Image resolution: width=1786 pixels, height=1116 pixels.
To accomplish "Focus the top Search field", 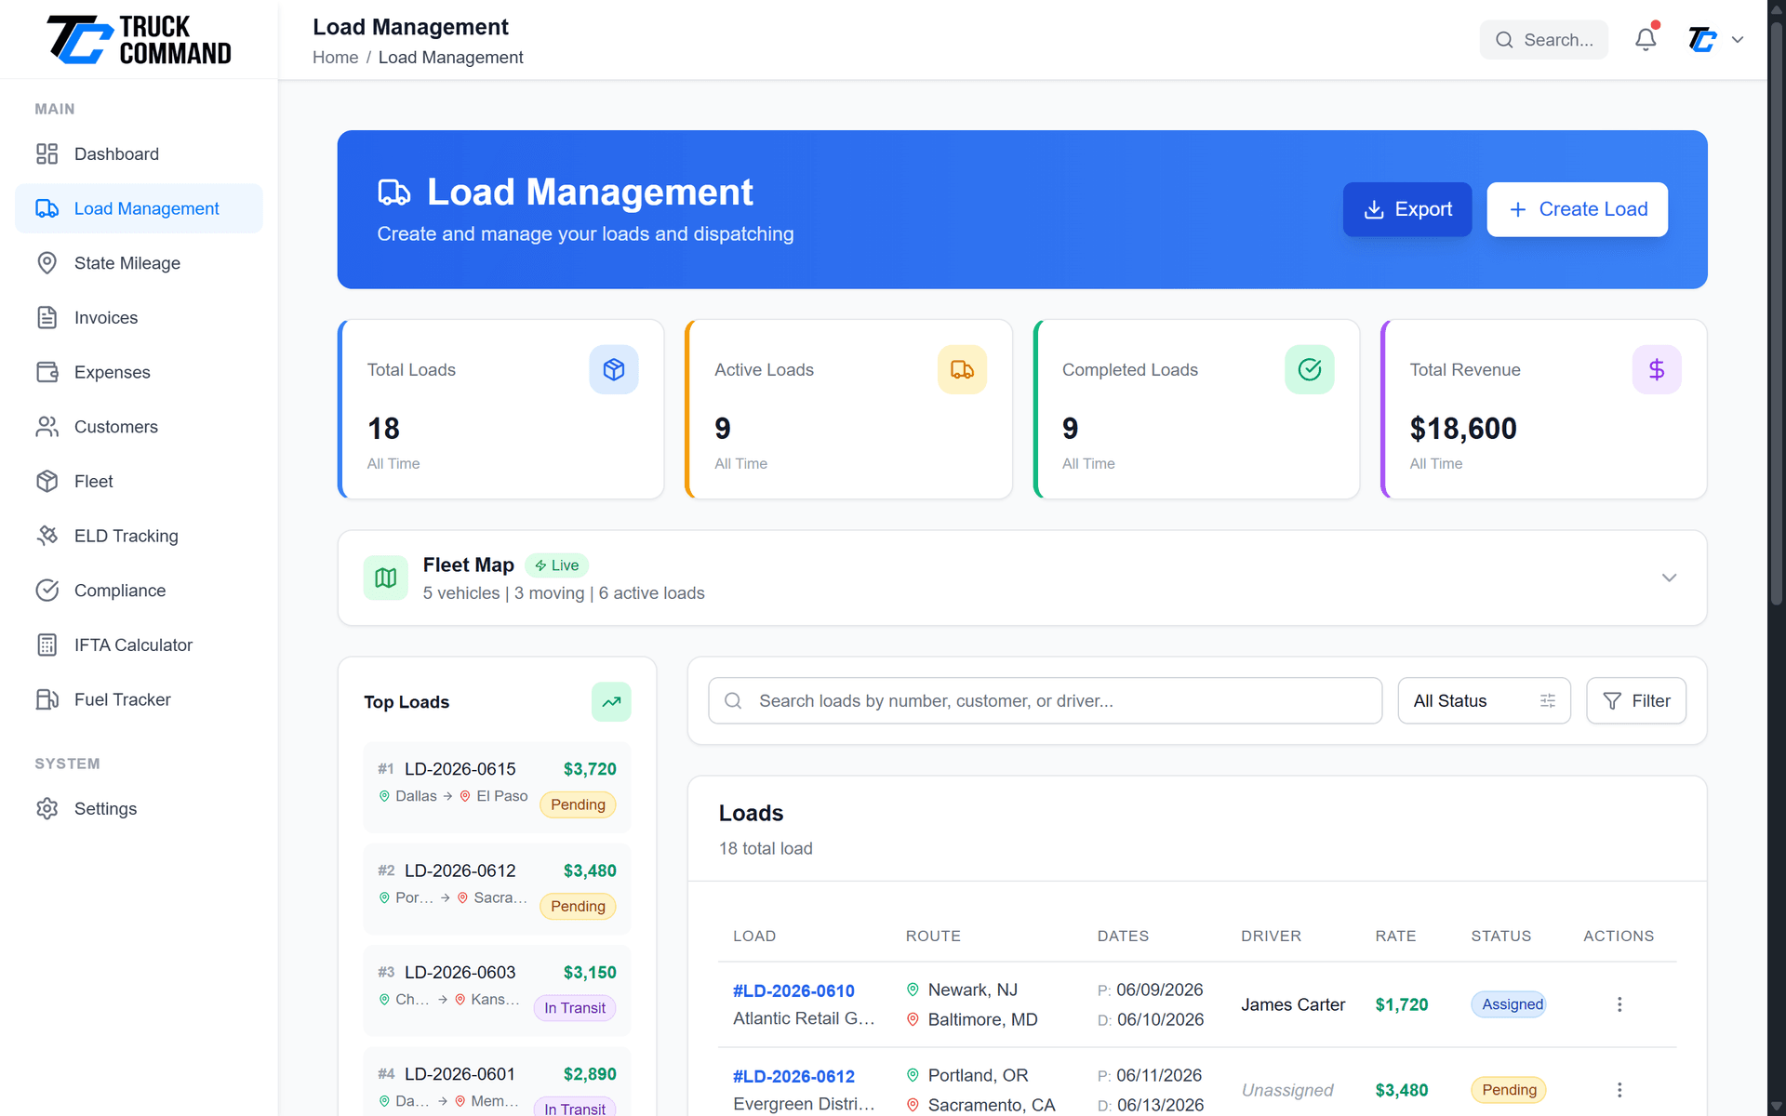I will [x=1543, y=40].
